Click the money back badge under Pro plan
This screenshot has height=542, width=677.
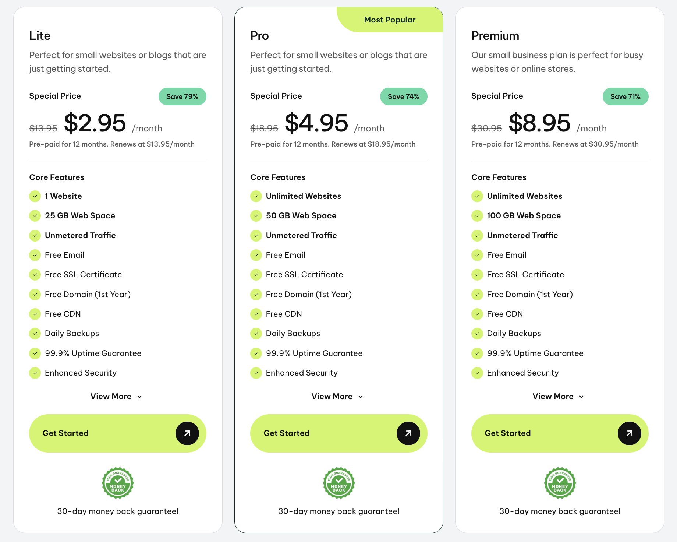tap(339, 483)
